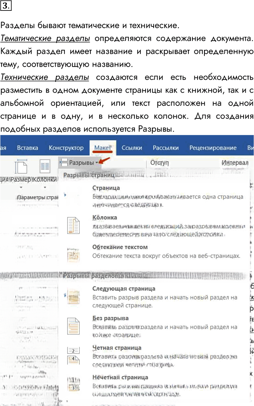Image resolution: width=254 pixels, height=406 pixels.
Task: Go to the Рассылки tab
Action: click(166, 148)
